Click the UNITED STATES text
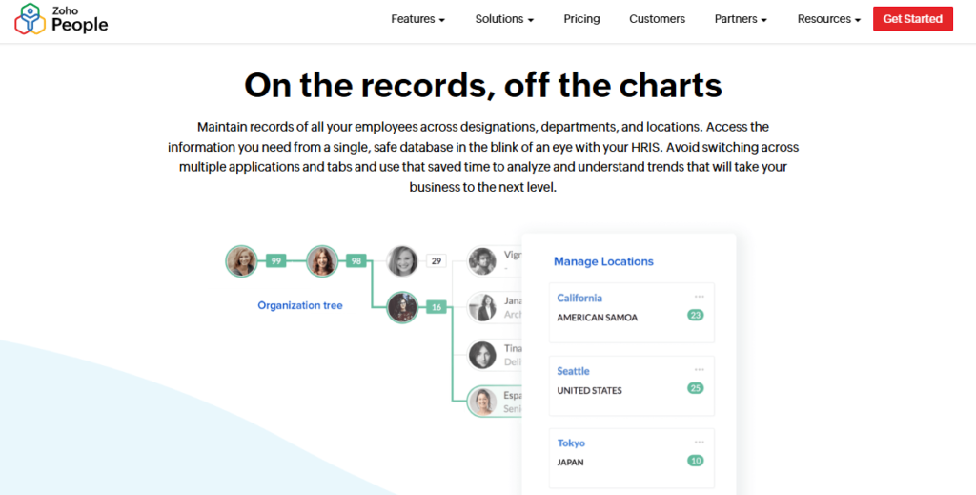The height and width of the screenshot is (495, 976). coord(589,391)
